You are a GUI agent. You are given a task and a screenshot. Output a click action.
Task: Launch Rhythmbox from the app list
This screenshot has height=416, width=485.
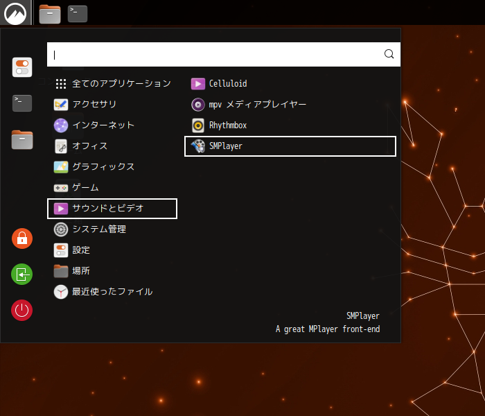click(x=290, y=125)
